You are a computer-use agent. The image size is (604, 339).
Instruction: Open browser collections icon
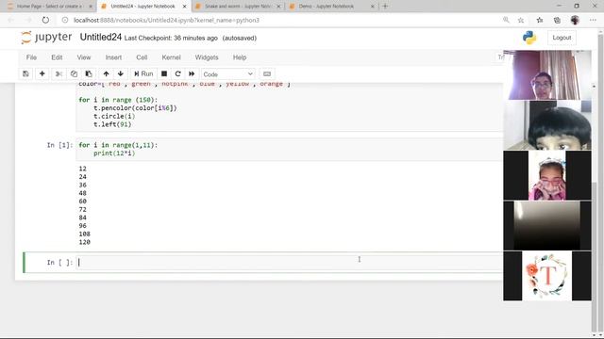point(557,20)
